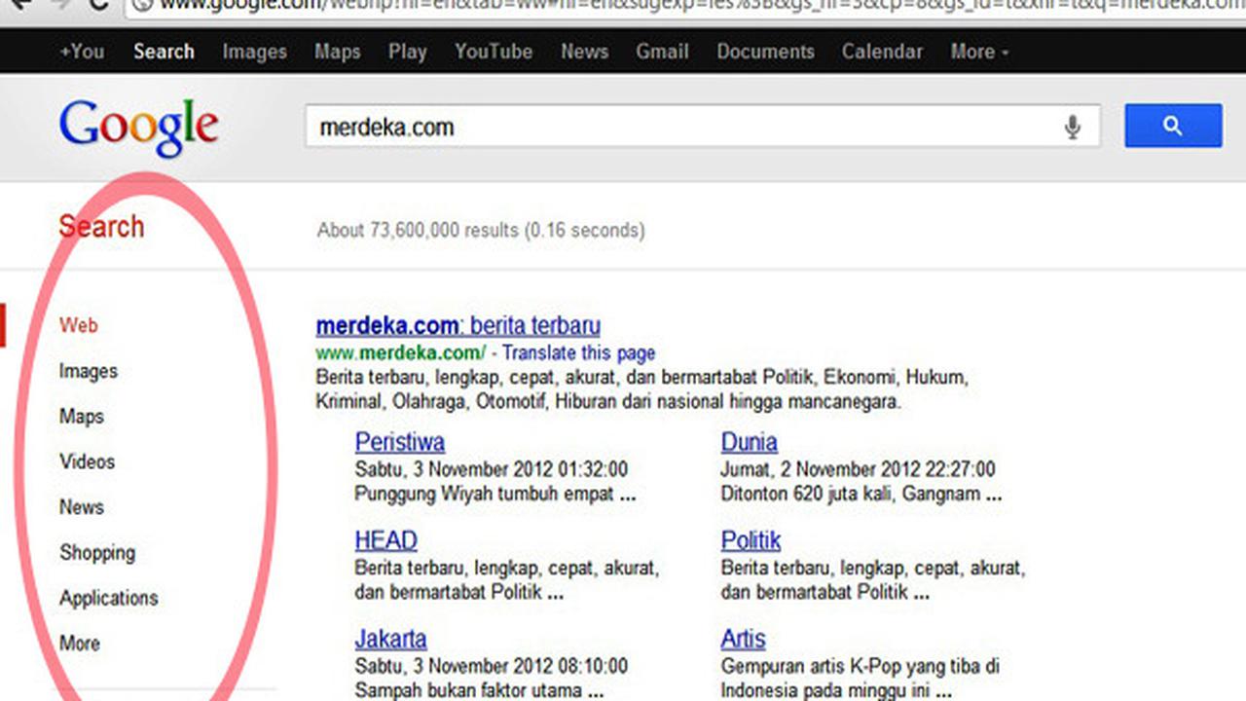This screenshot has width=1246, height=701.
Task: Expand More in the left sidebar
Action: (x=79, y=644)
